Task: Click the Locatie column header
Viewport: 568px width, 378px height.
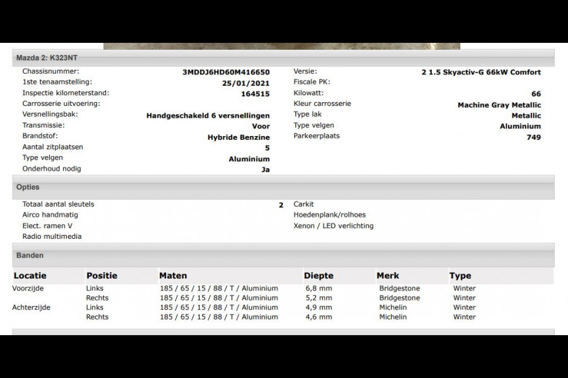Action: pyautogui.click(x=30, y=276)
